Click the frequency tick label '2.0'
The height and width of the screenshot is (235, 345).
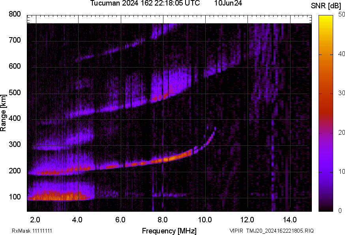coord(35,220)
